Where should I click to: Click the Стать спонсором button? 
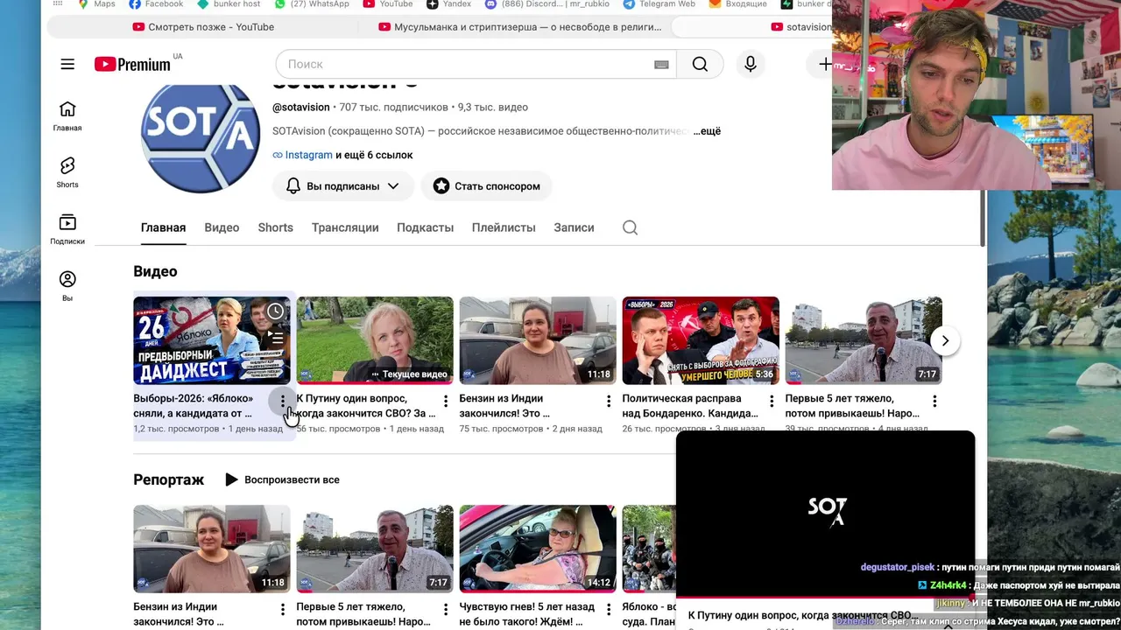(486, 185)
